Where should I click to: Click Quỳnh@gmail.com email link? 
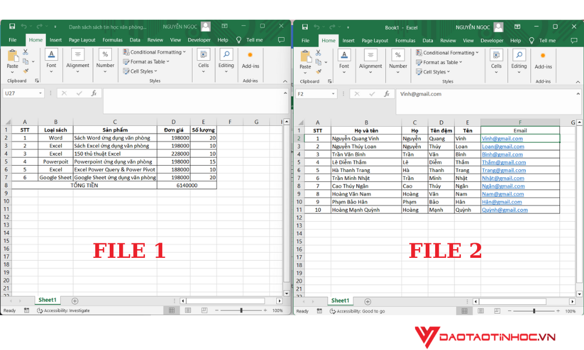tap(505, 210)
